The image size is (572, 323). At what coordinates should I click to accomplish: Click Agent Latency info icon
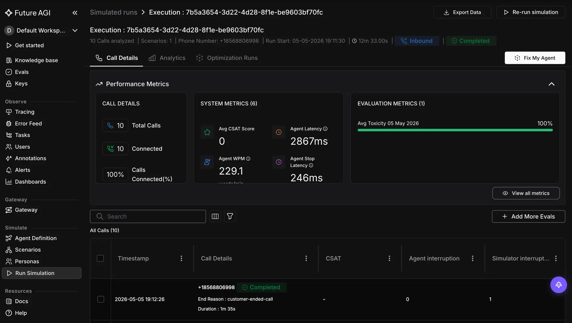pos(325,129)
